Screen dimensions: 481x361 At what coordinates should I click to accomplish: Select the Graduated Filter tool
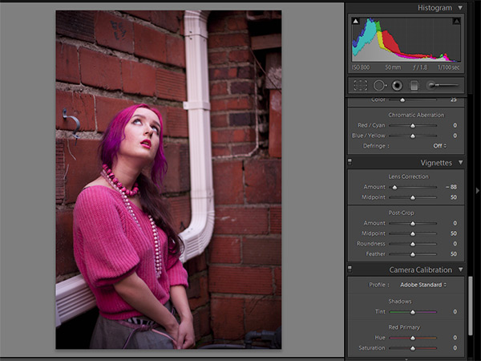pyautogui.click(x=414, y=85)
